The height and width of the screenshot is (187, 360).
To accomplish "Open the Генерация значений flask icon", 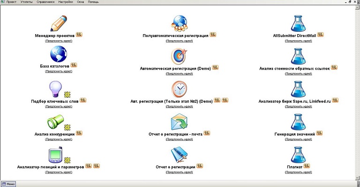I will 298,122.
